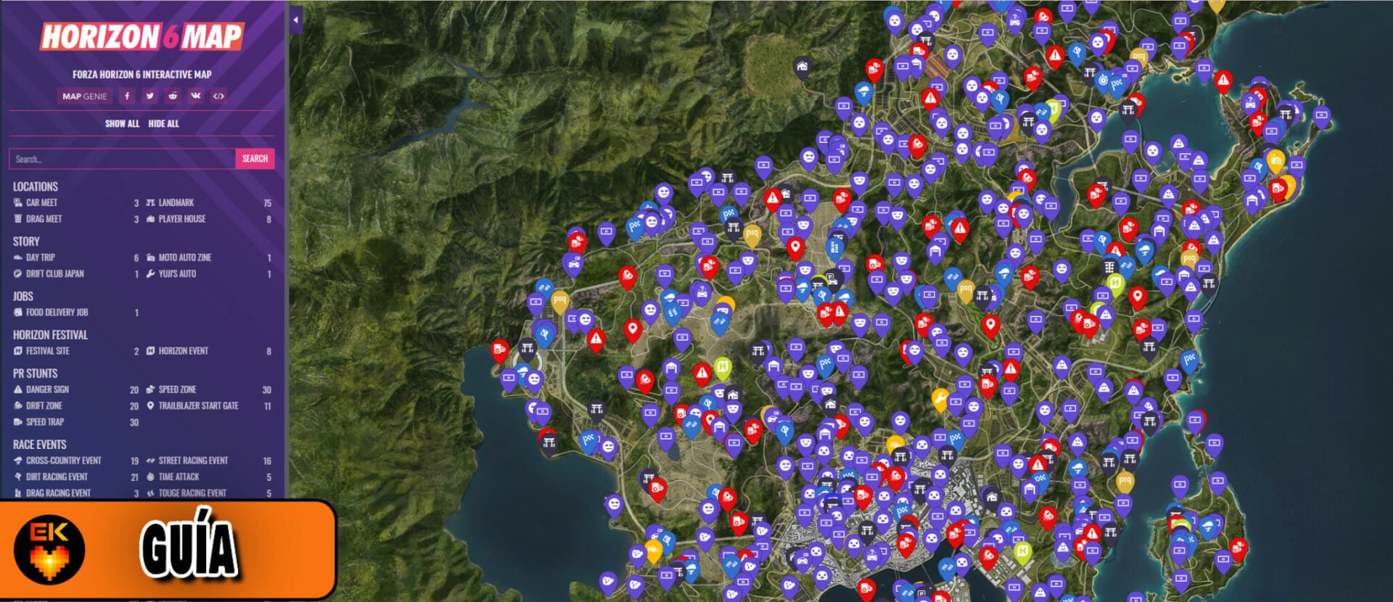
Task: Select the yellow wrench marker on map
Action: (940, 400)
